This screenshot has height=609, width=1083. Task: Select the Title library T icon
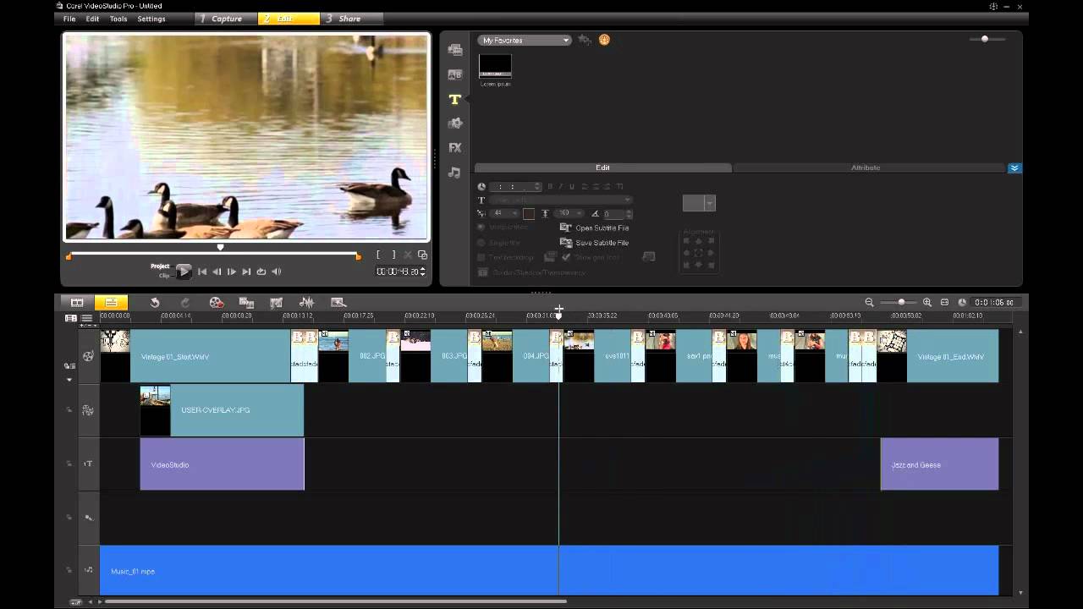[455, 99]
